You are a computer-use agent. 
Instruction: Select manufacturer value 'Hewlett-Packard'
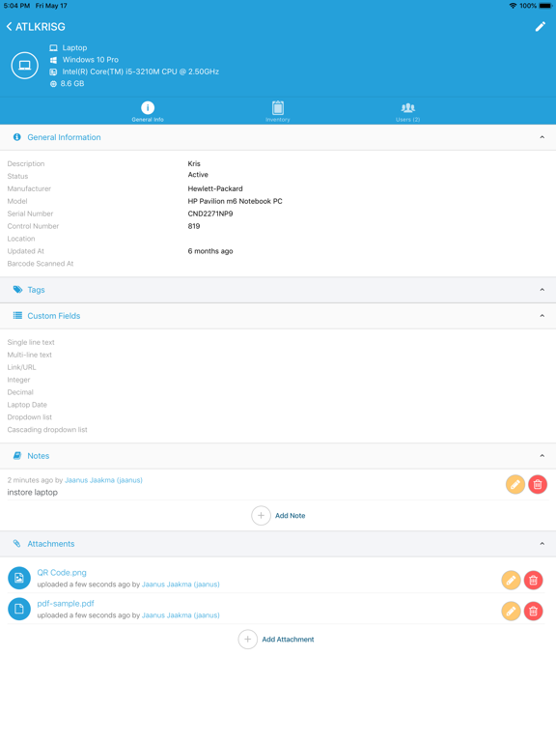point(215,188)
